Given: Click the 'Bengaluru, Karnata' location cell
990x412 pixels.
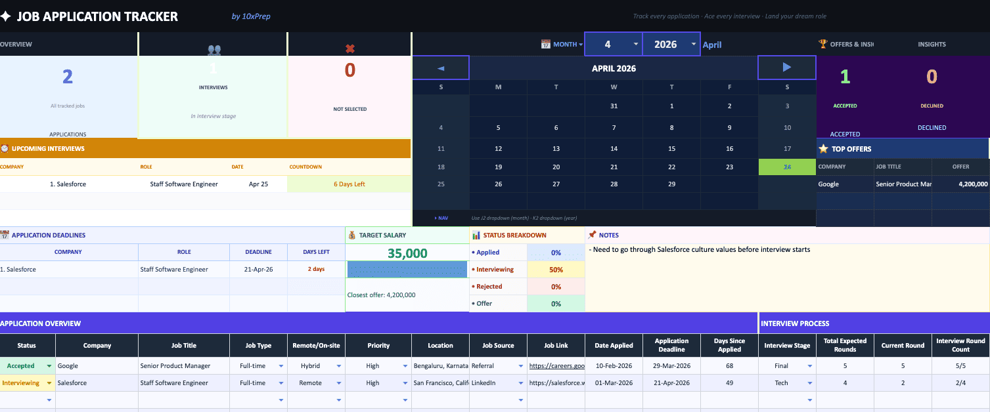Looking at the screenshot, I should 440,366.
